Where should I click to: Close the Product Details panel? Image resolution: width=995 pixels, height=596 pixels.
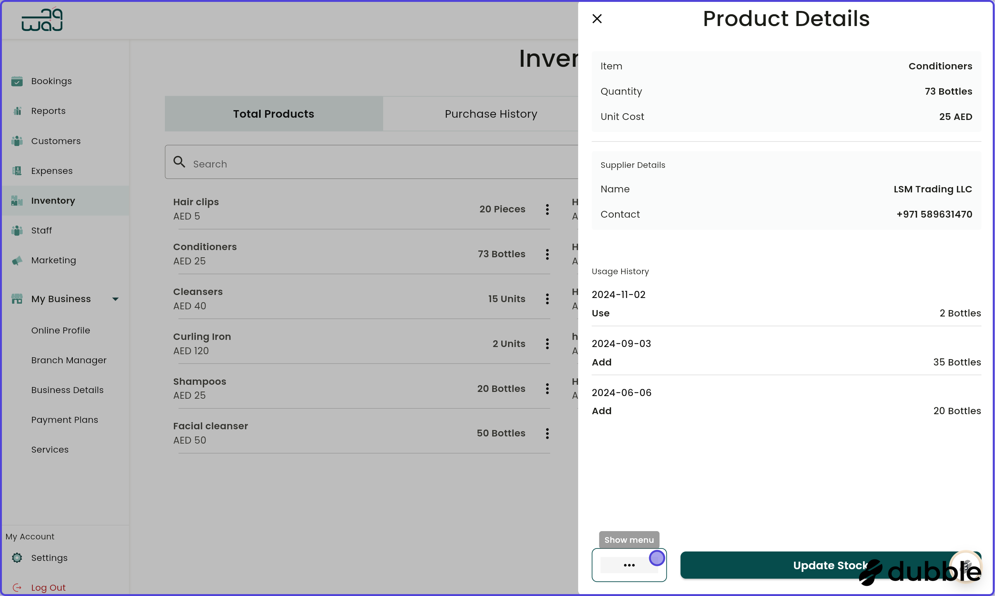pos(597,18)
